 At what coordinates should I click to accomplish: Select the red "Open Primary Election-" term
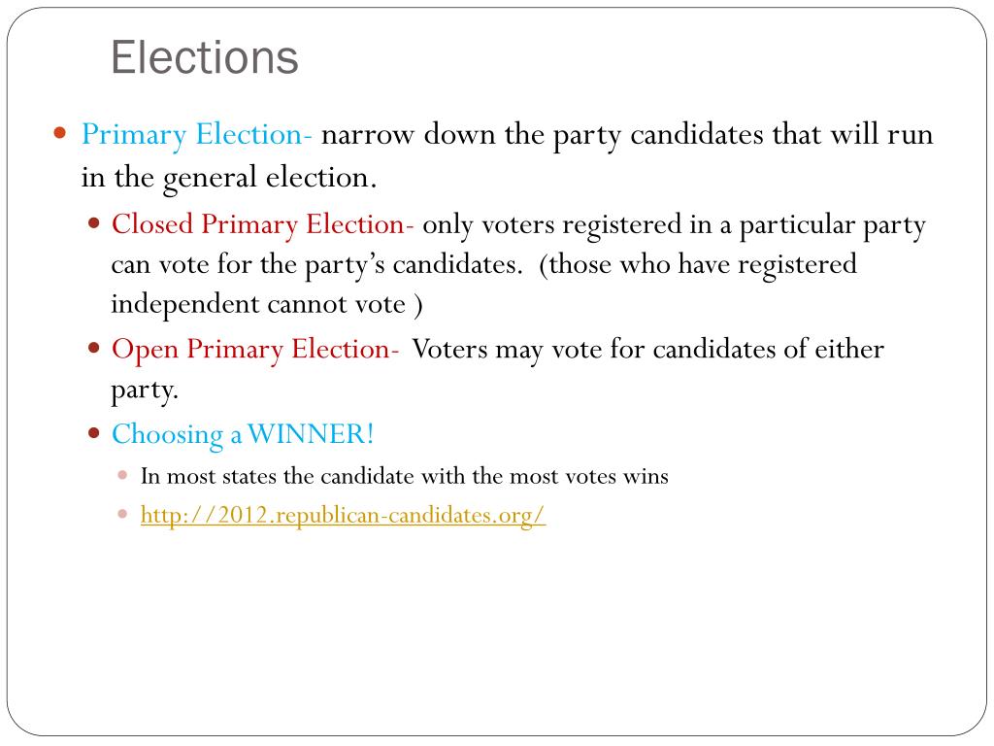pos(255,349)
